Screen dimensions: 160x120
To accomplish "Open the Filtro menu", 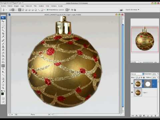I will 35,6.
